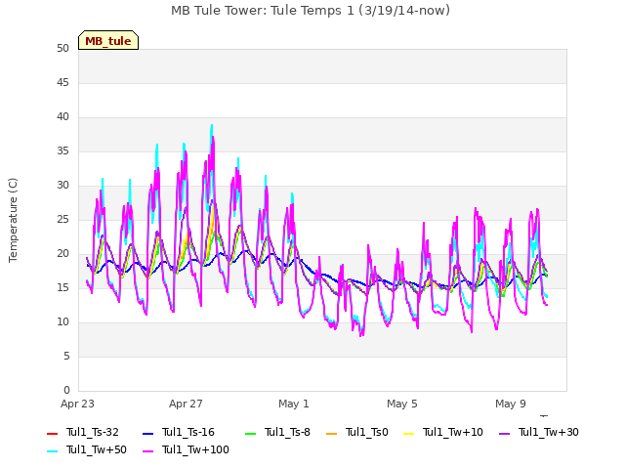625x469 pixels.
Task: Click the Apr 23 x-axis label
Action: point(77,404)
